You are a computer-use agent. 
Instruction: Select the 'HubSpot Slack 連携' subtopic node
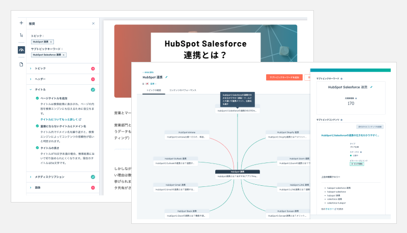click(187, 213)
